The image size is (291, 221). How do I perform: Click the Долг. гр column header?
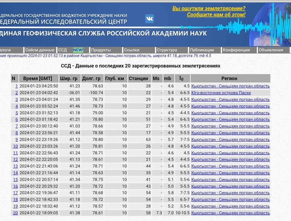(92, 78)
